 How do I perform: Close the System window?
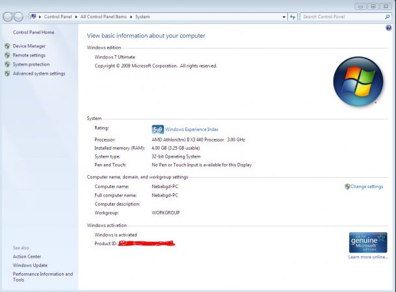pos(386,6)
